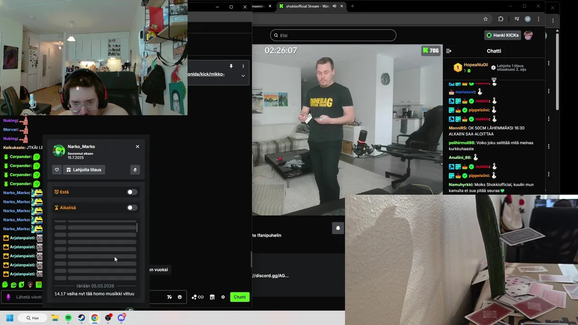Open Chrome from taskbar

(x=94, y=318)
